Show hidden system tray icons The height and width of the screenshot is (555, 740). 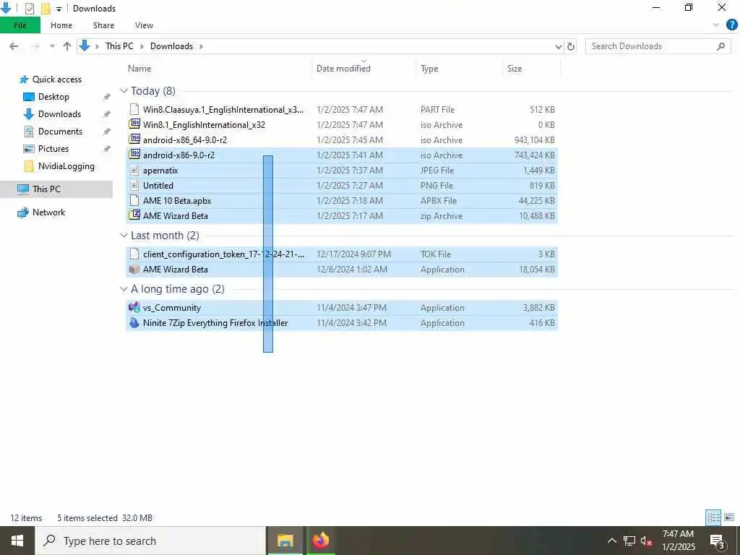click(611, 541)
